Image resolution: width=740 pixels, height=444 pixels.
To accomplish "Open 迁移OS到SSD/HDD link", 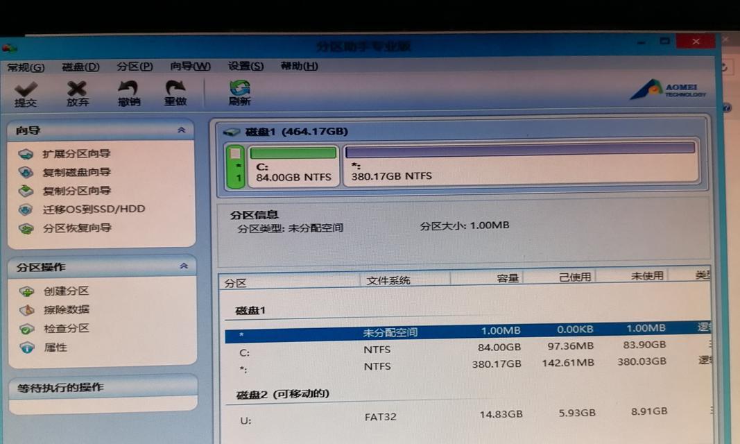I will (x=94, y=209).
